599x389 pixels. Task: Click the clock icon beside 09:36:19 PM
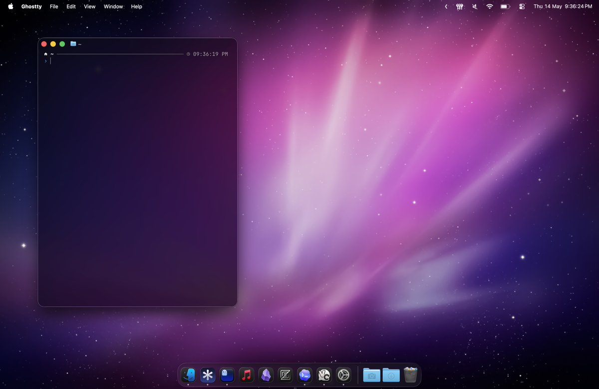click(188, 54)
